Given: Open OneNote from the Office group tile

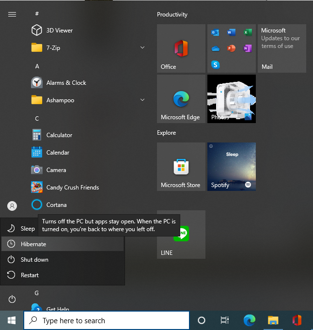Looking at the screenshot, I should (x=248, y=48).
